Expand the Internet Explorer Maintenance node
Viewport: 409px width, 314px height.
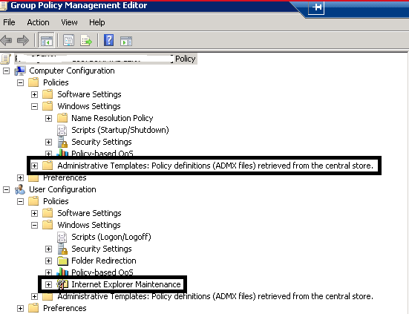pos(48,284)
